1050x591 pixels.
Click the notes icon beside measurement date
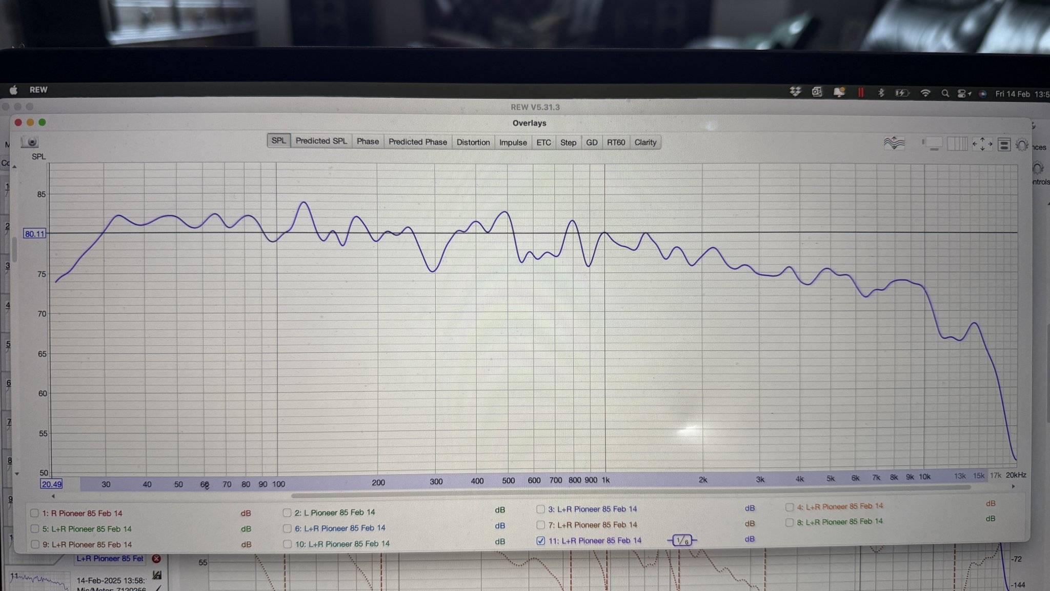pos(157,576)
